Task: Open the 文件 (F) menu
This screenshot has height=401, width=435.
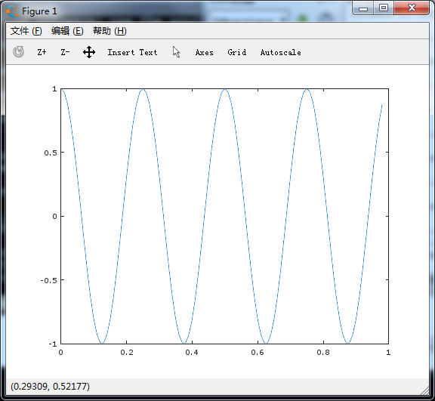Action: pyautogui.click(x=26, y=31)
